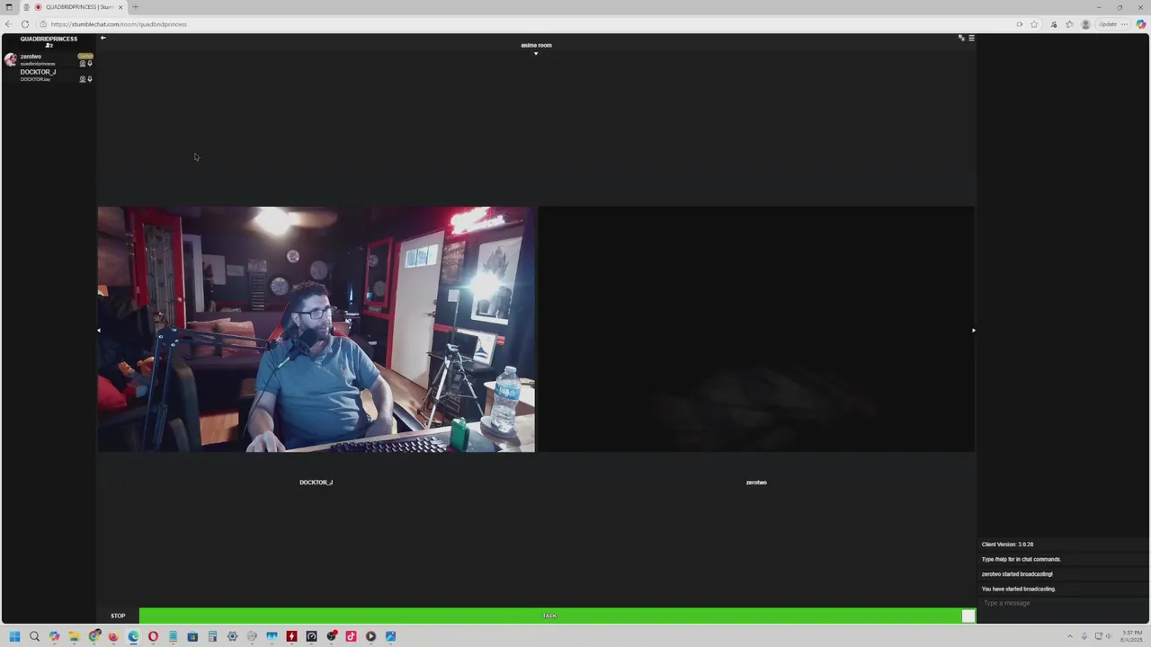This screenshot has height=647, width=1151.
Task: Toggle DOCKTOR_J's webcam icon in the user list
Action: click(x=83, y=79)
